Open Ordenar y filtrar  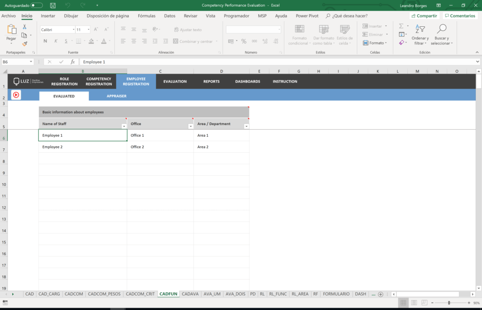click(x=420, y=35)
